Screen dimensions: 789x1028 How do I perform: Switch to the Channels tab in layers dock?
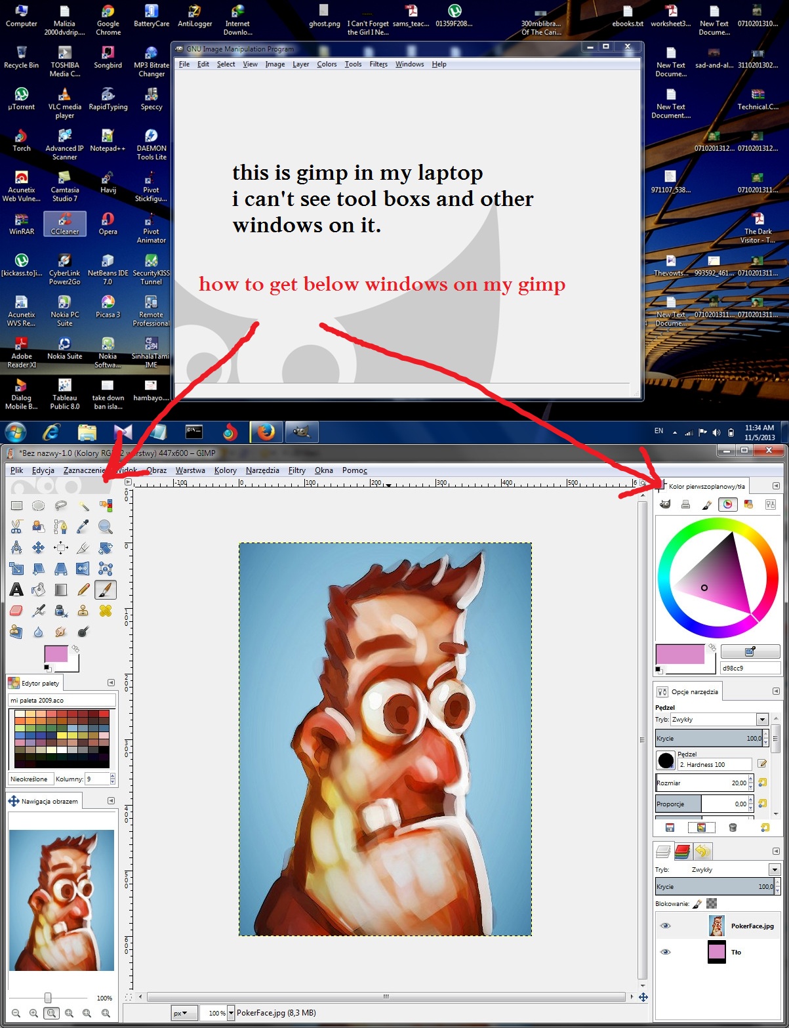(x=683, y=852)
